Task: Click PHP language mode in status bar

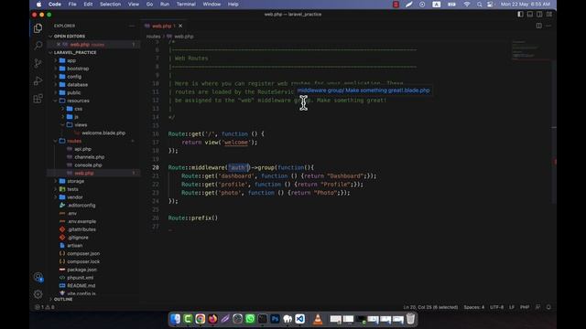Action: [525, 307]
